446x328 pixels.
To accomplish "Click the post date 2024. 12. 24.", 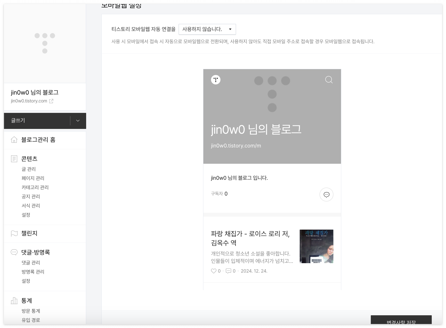I will click(254, 271).
